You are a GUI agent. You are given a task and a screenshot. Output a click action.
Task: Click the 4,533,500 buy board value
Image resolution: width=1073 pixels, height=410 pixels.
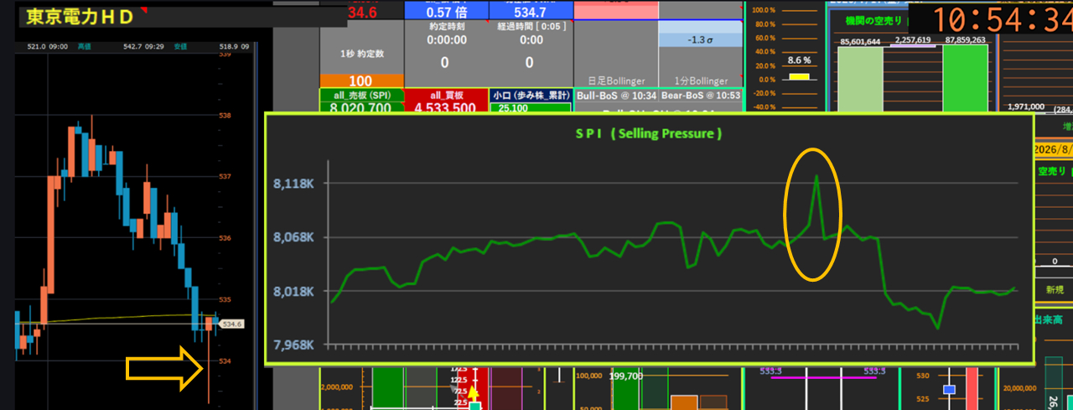point(446,107)
